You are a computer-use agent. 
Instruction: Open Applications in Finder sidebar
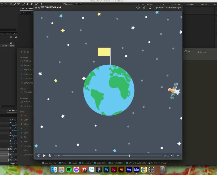pyautogui.click(x=27, y=70)
